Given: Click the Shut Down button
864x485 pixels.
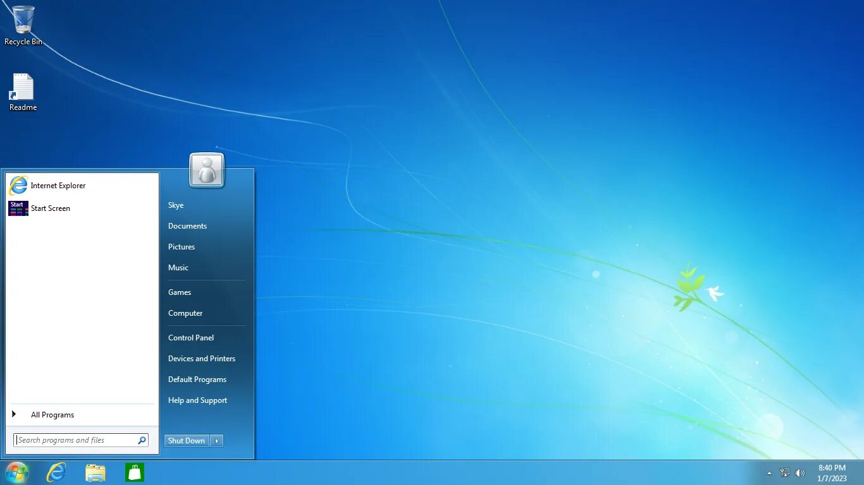Looking at the screenshot, I should (187, 441).
